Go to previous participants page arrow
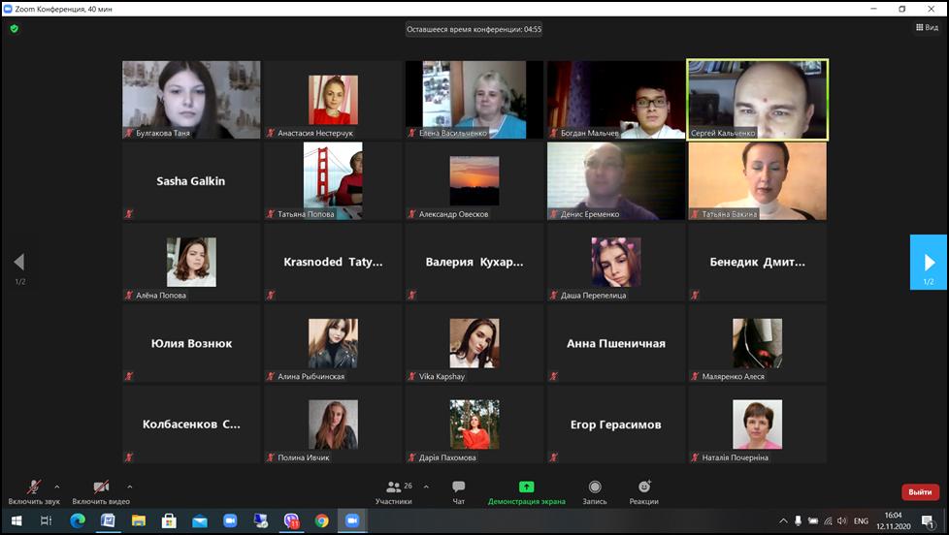This screenshot has width=949, height=535. (18, 263)
